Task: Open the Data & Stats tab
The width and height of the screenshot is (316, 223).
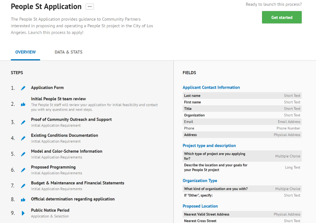Action: pyautogui.click(x=68, y=52)
